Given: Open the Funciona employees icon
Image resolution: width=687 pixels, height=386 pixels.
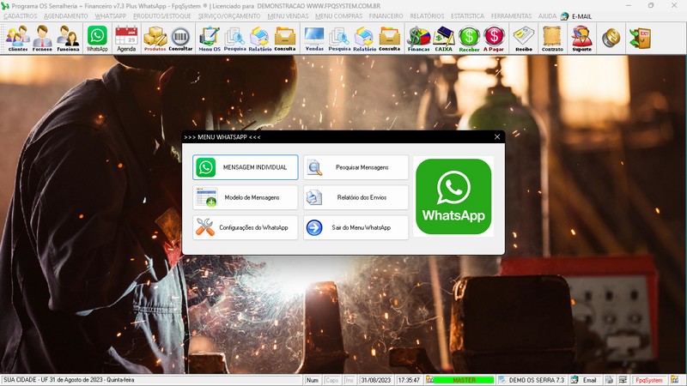Looking at the screenshot, I should (x=69, y=39).
